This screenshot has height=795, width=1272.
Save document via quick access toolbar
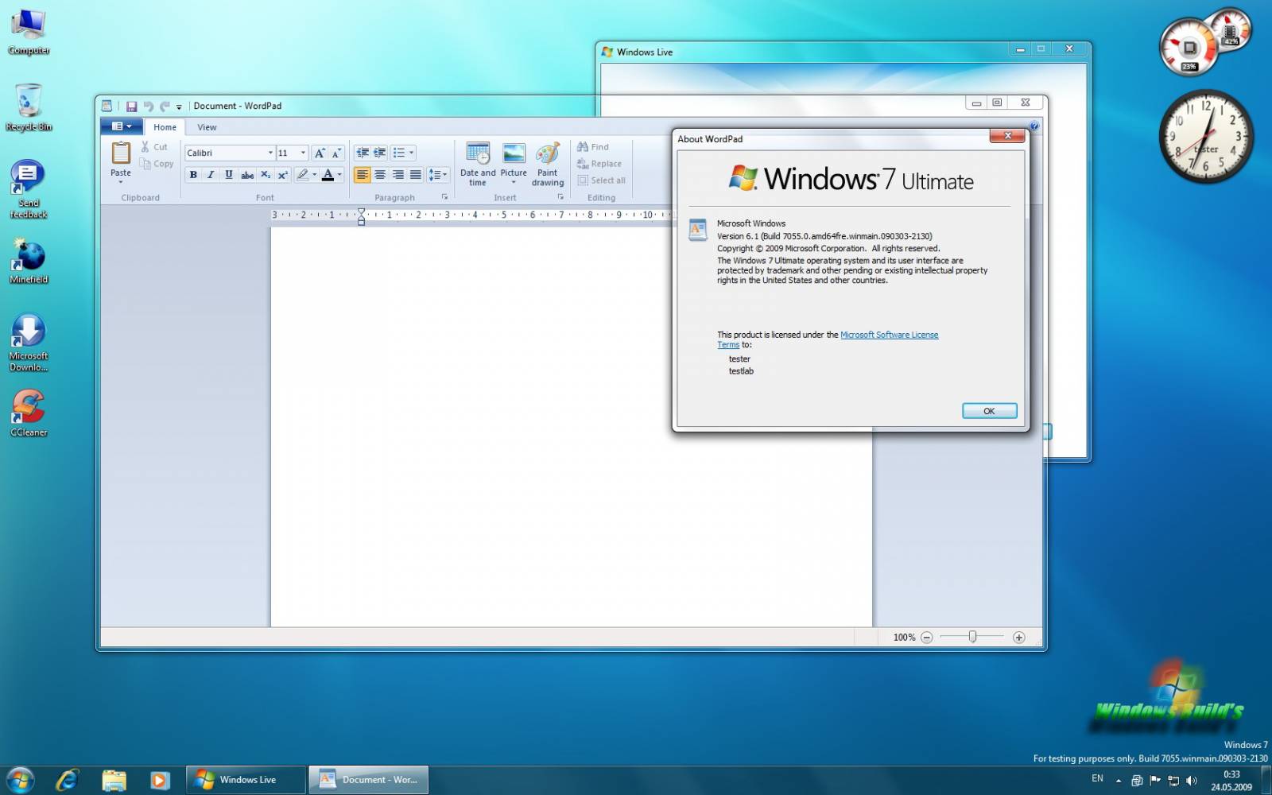pyautogui.click(x=132, y=106)
